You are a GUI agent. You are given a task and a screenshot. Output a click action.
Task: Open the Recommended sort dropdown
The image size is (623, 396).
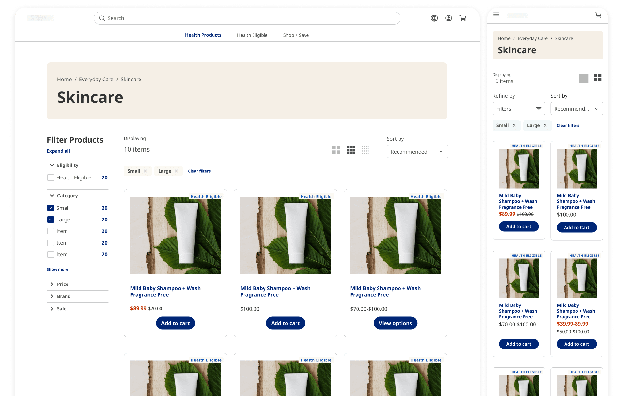[x=417, y=152]
